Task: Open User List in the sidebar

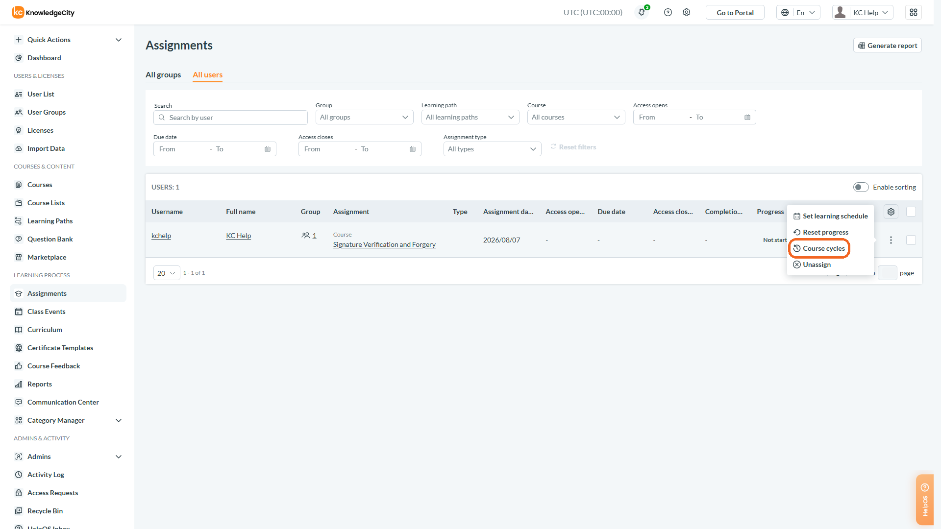Action: 41,94
